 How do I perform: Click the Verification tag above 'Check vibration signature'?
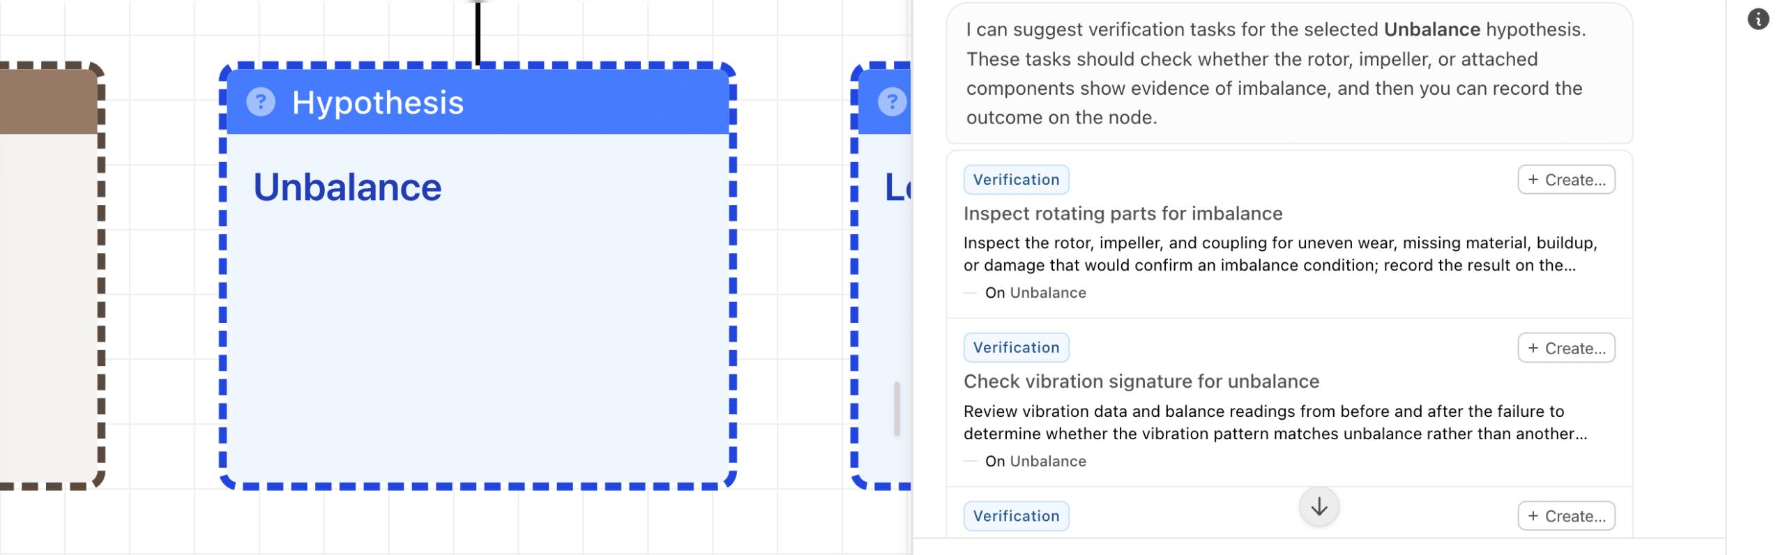click(1016, 348)
